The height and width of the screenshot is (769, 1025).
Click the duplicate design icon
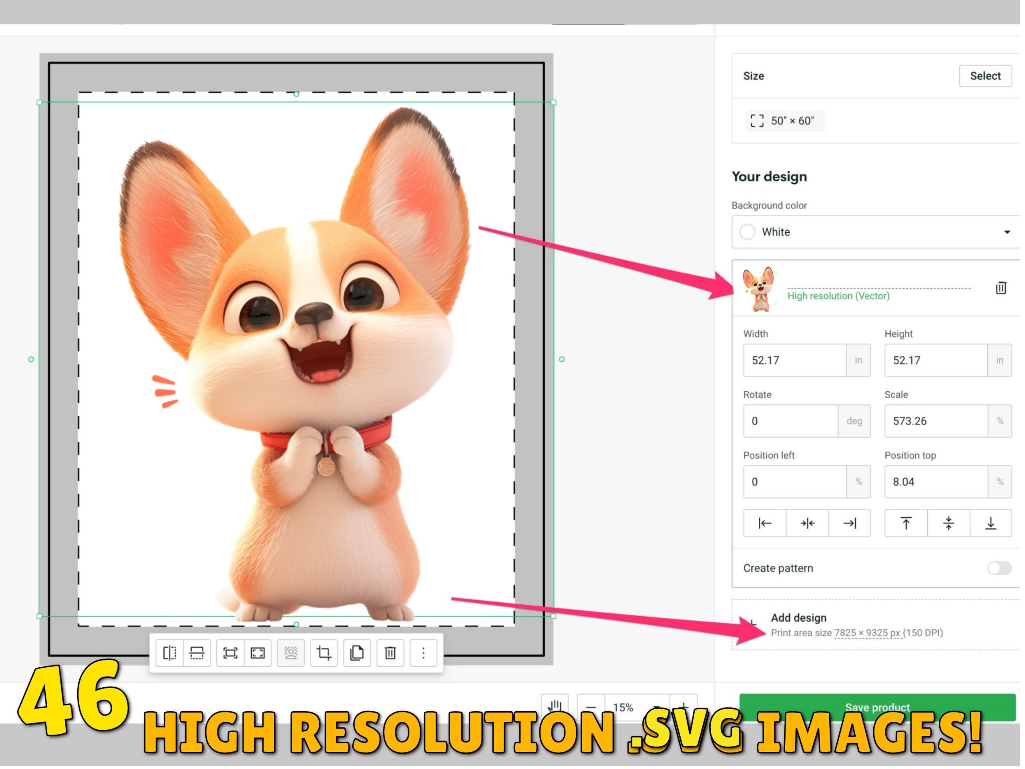(x=357, y=654)
